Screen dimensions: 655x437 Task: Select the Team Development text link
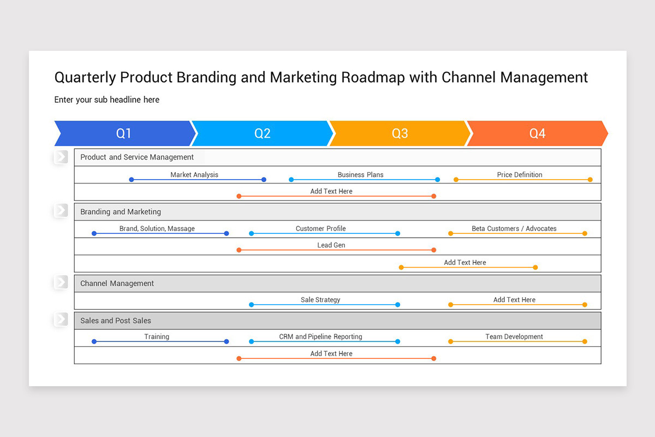point(514,336)
